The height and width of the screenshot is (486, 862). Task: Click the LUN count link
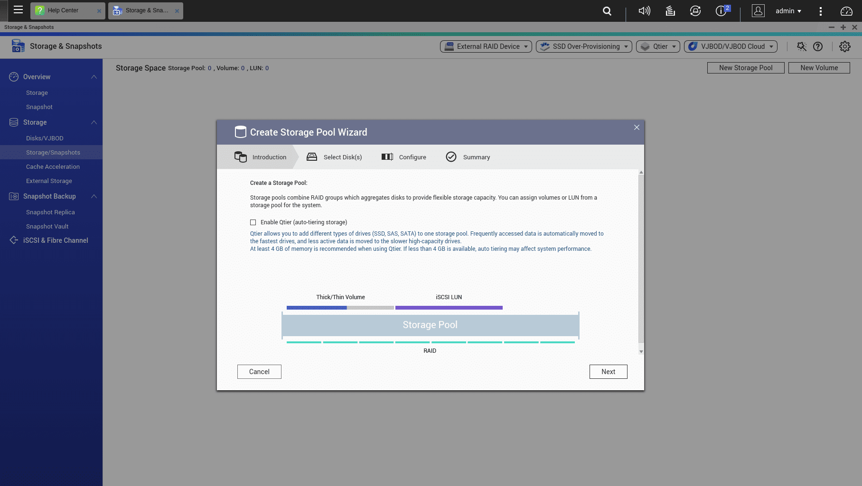click(x=267, y=68)
